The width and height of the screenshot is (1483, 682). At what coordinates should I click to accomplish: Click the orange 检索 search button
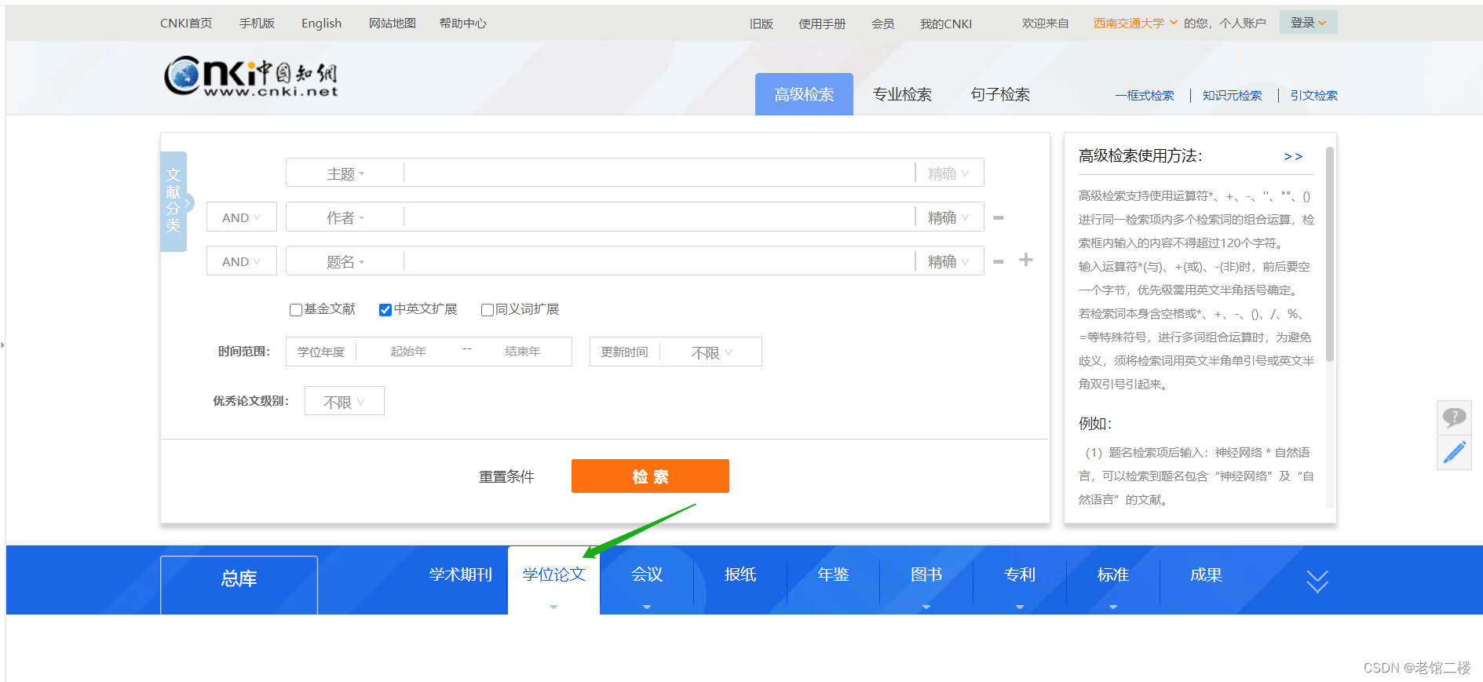(650, 476)
